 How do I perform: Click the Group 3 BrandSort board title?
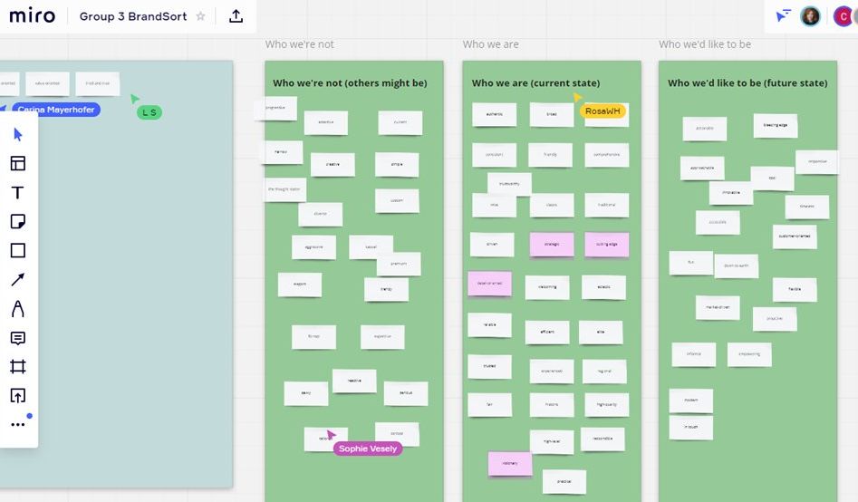[133, 16]
